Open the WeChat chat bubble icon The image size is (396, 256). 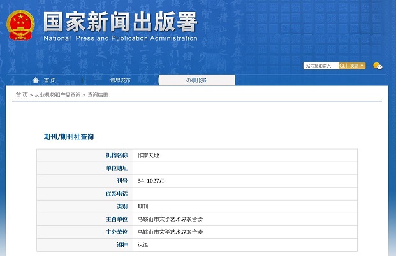(378, 66)
